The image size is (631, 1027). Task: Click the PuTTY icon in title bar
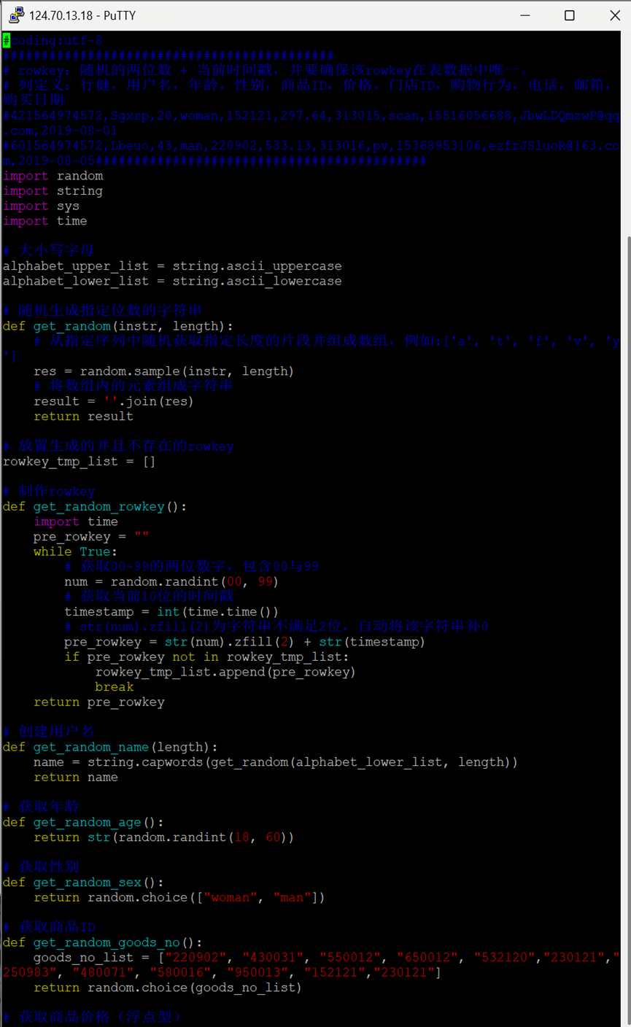point(16,15)
